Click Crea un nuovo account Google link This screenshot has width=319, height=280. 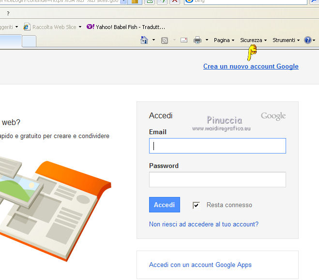click(x=251, y=66)
